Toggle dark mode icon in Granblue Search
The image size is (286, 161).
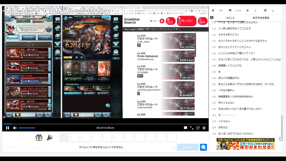tap(162, 21)
